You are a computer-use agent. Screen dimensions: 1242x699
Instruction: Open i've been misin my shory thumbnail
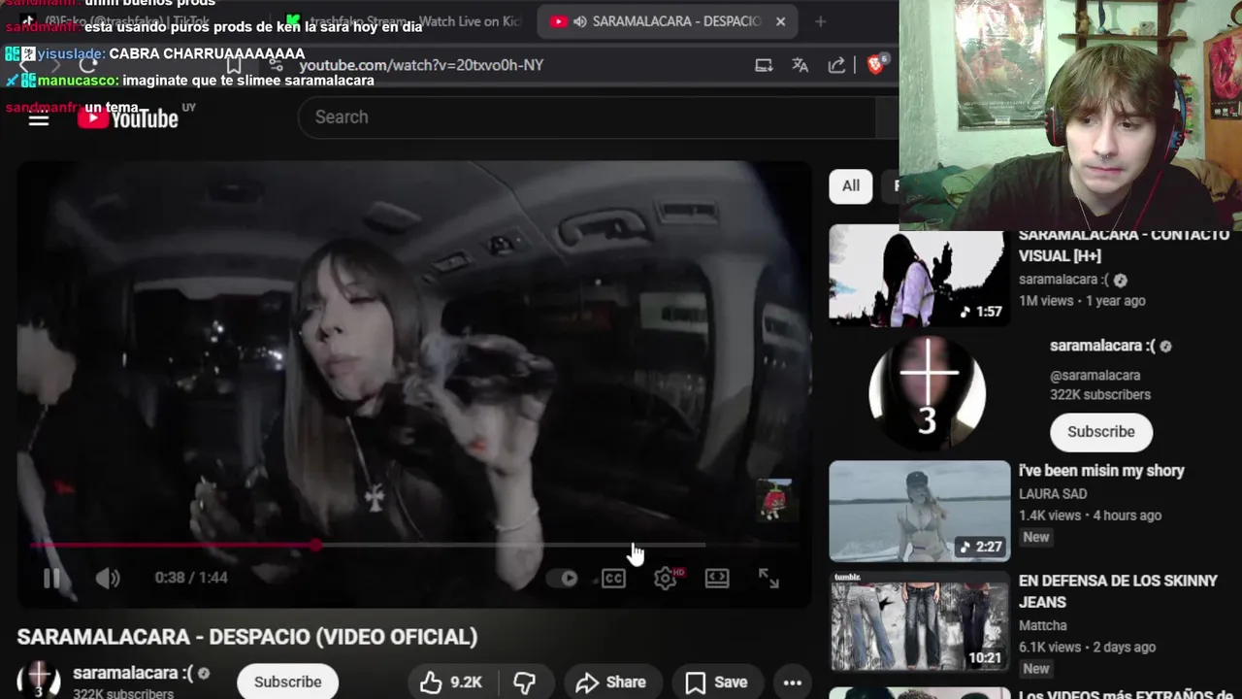[919, 511]
